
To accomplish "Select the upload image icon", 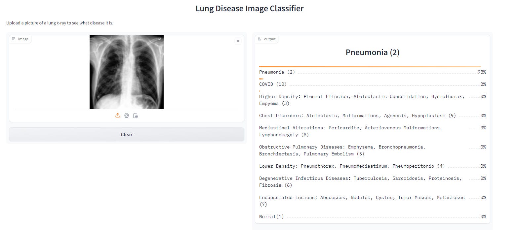I will click(x=117, y=115).
